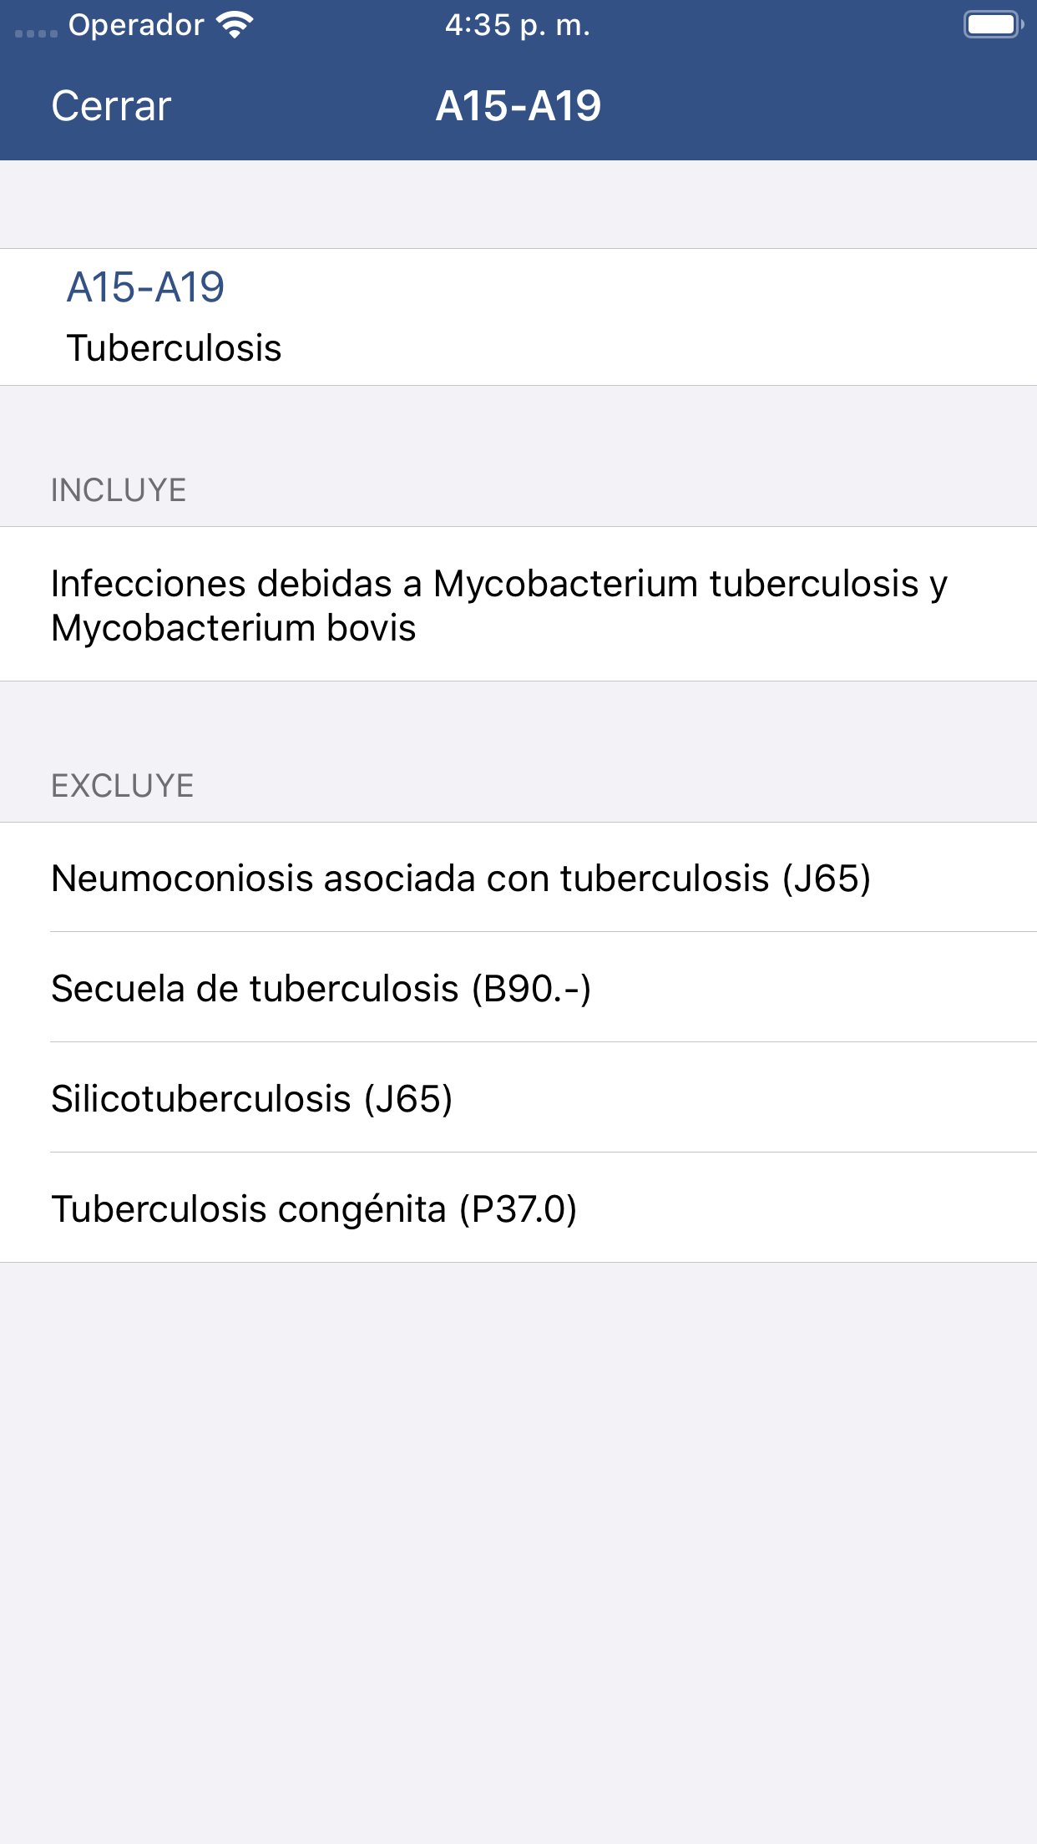The height and width of the screenshot is (1844, 1037).
Task: Tap the battery indicator icon
Action: coord(992,25)
